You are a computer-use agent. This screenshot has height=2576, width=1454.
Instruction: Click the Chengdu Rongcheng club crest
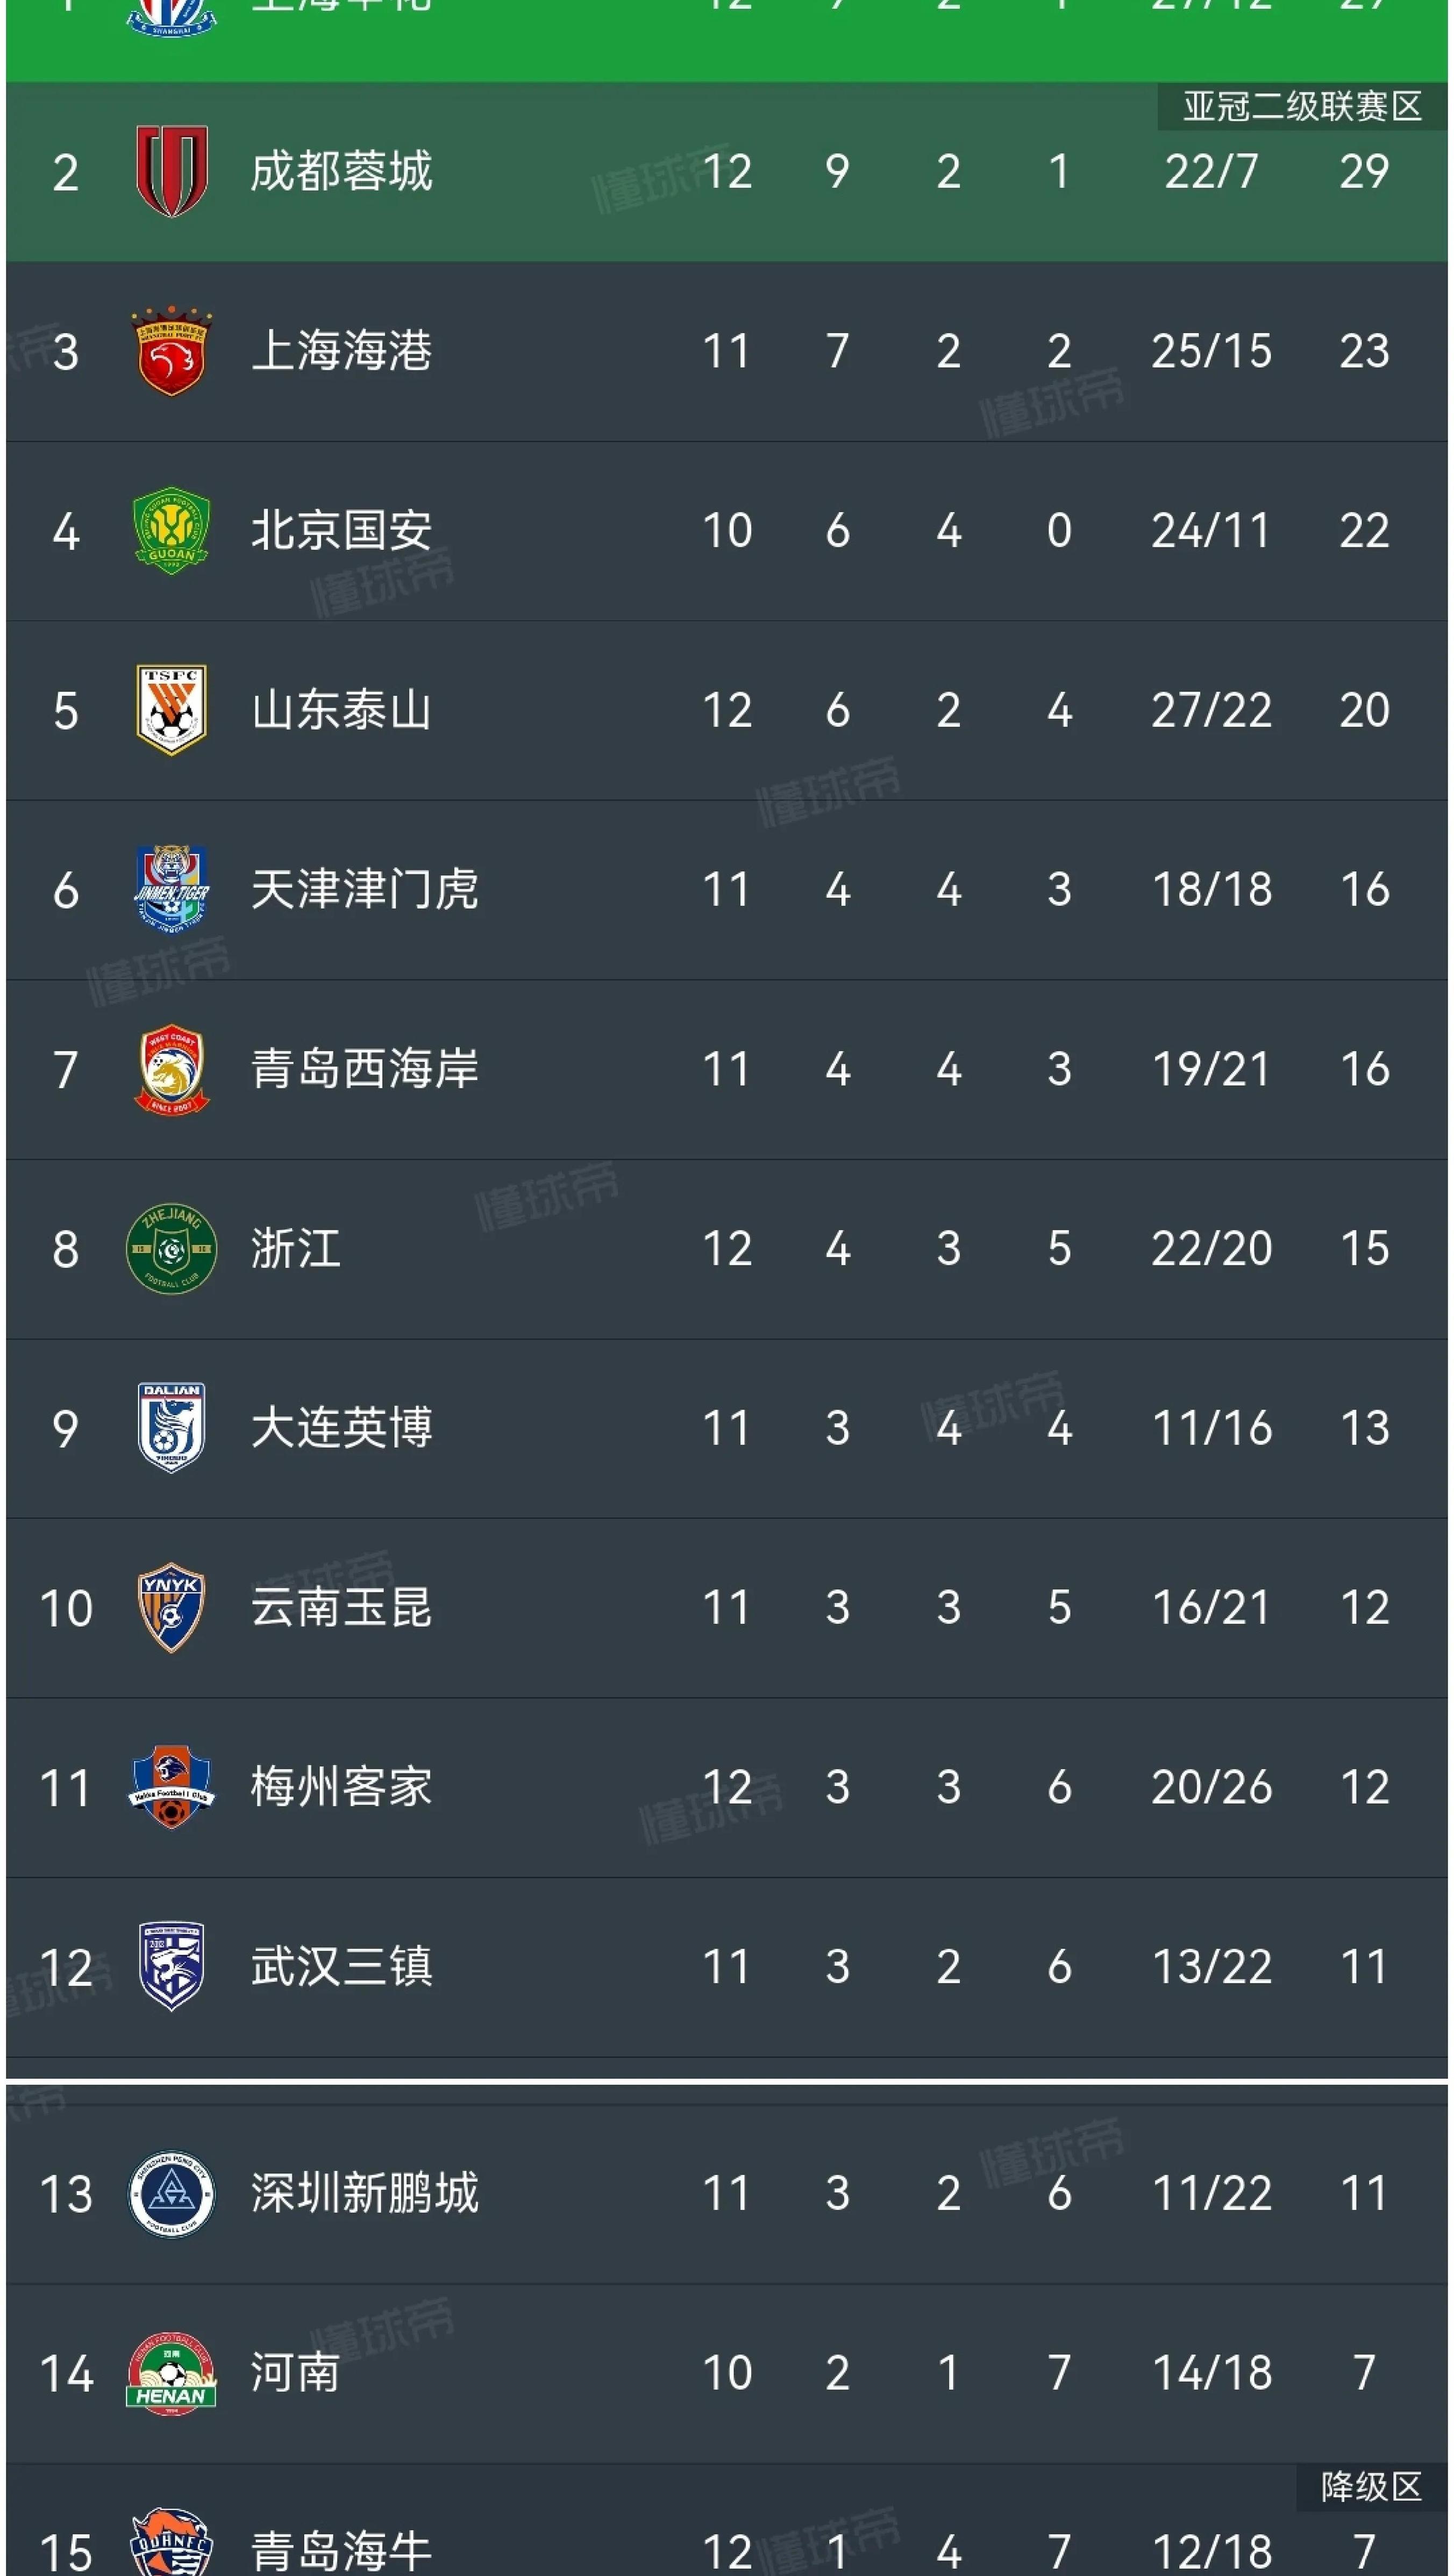tap(171, 171)
